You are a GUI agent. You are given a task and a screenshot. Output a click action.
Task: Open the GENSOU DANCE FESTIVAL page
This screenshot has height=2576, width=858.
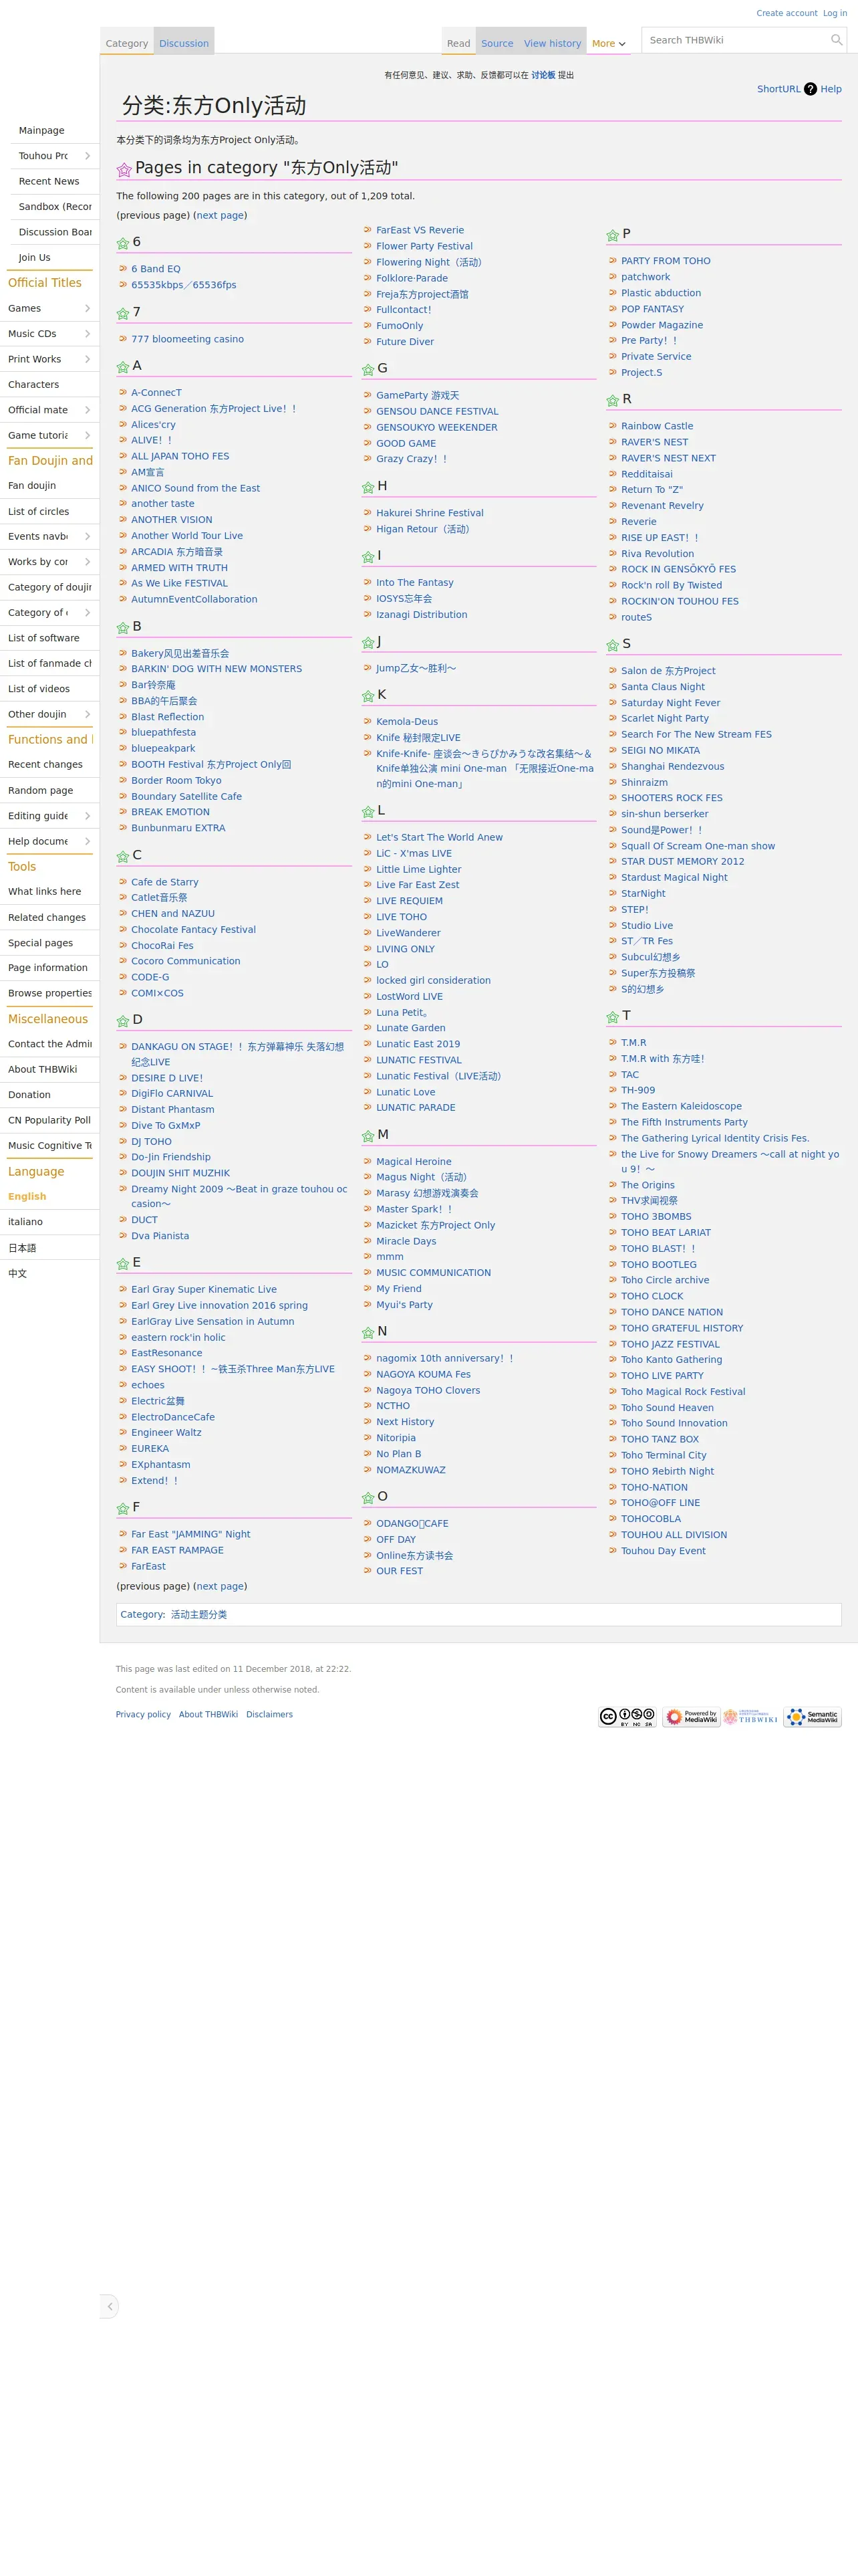pyautogui.click(x=436, y=411)
